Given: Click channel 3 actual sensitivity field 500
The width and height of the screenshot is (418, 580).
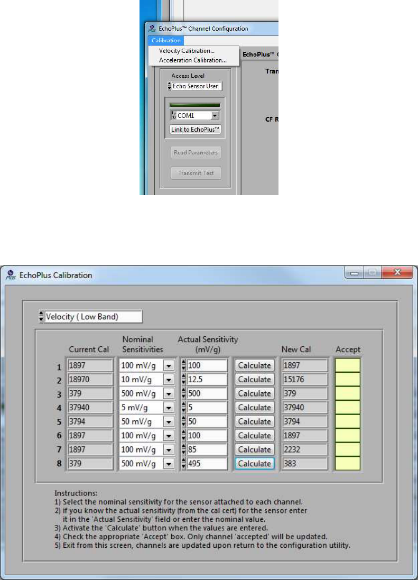Looking at the screenshot, I should [207, 393].
